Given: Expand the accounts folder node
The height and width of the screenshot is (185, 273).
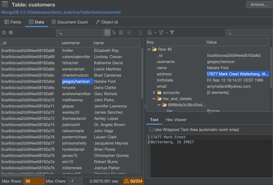Looking at the screenshot, I should point(154,93).
